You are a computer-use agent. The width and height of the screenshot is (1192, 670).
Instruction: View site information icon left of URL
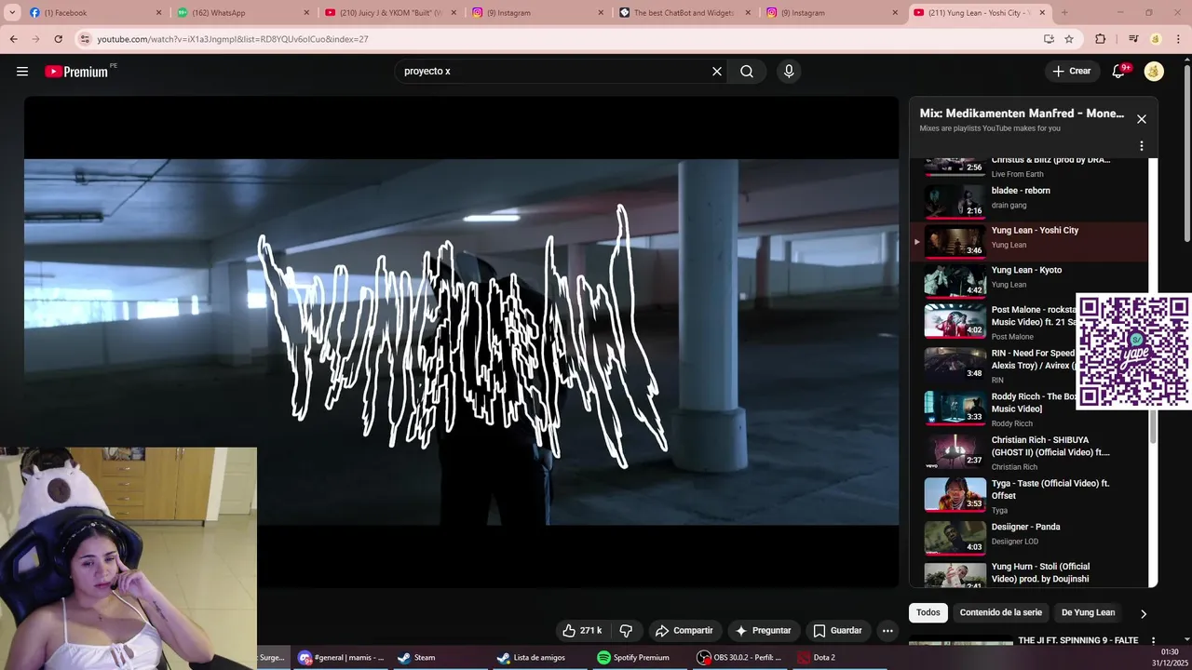tap(86, 39)
